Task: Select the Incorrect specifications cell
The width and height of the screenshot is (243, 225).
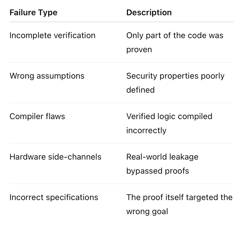Action: pyautogui.click(x=54, y=197)
